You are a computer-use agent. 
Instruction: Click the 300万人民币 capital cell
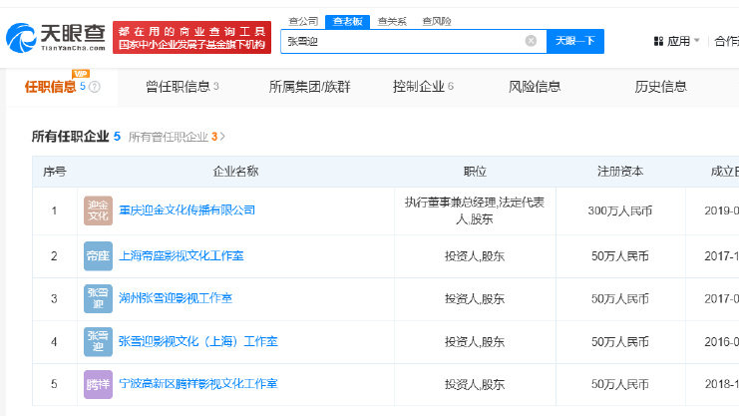(x=620, y=210)
